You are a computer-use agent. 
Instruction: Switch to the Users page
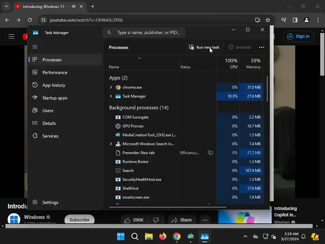pos(65,111)
